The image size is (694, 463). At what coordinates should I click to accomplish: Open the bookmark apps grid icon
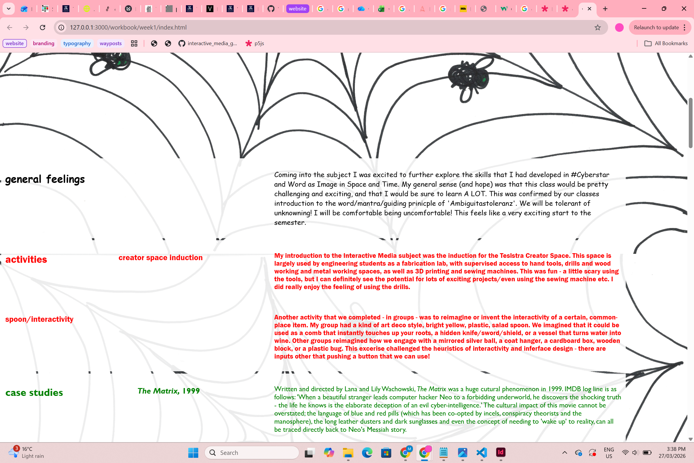[x=134, y=43]
